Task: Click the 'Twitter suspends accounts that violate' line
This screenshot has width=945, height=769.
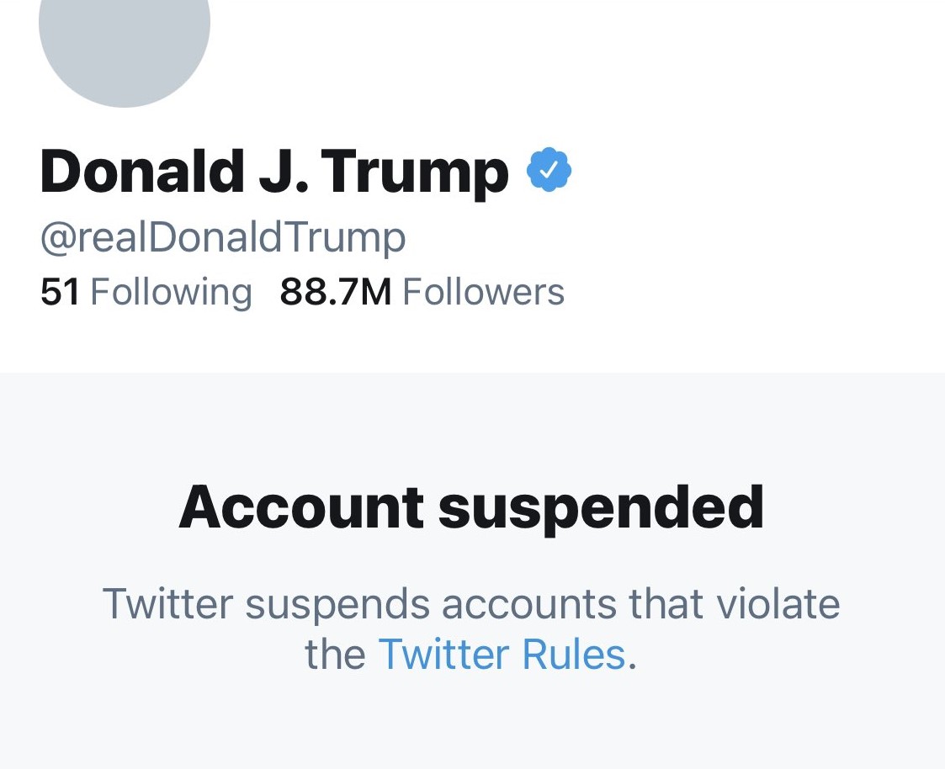Action: [471, 604]
